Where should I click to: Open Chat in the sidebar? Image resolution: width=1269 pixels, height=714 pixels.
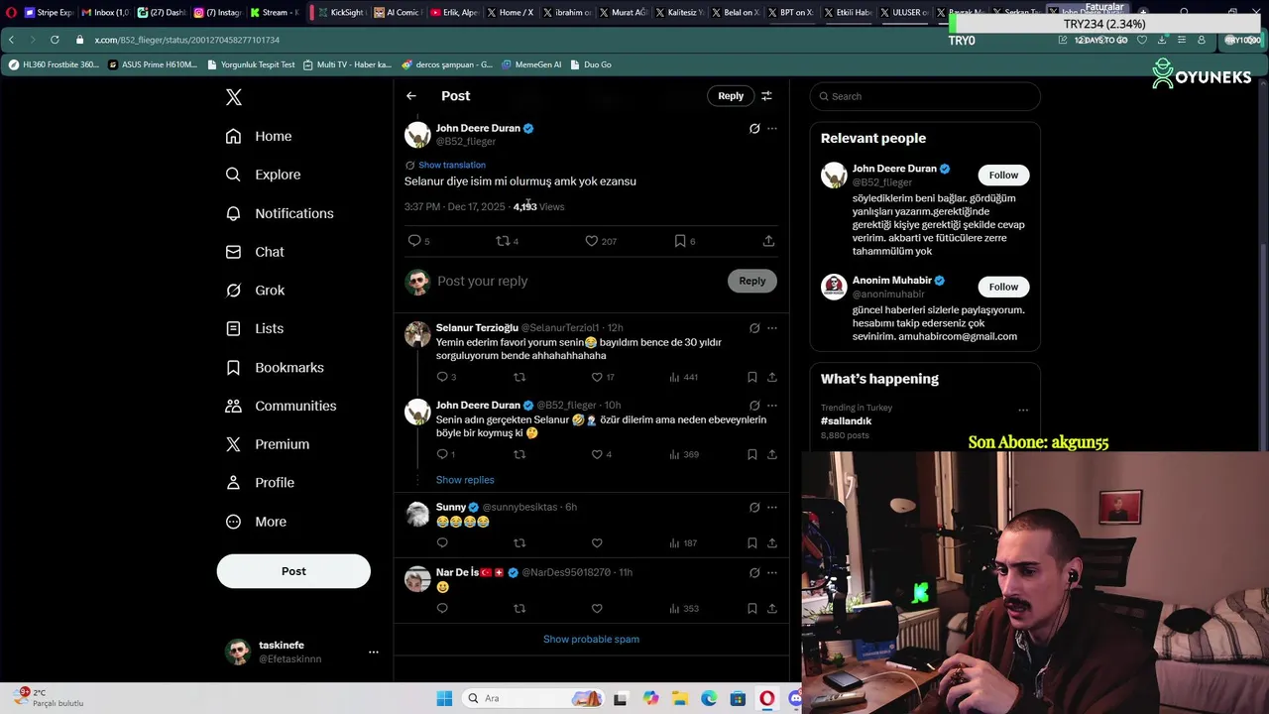(x=255, y=252)
